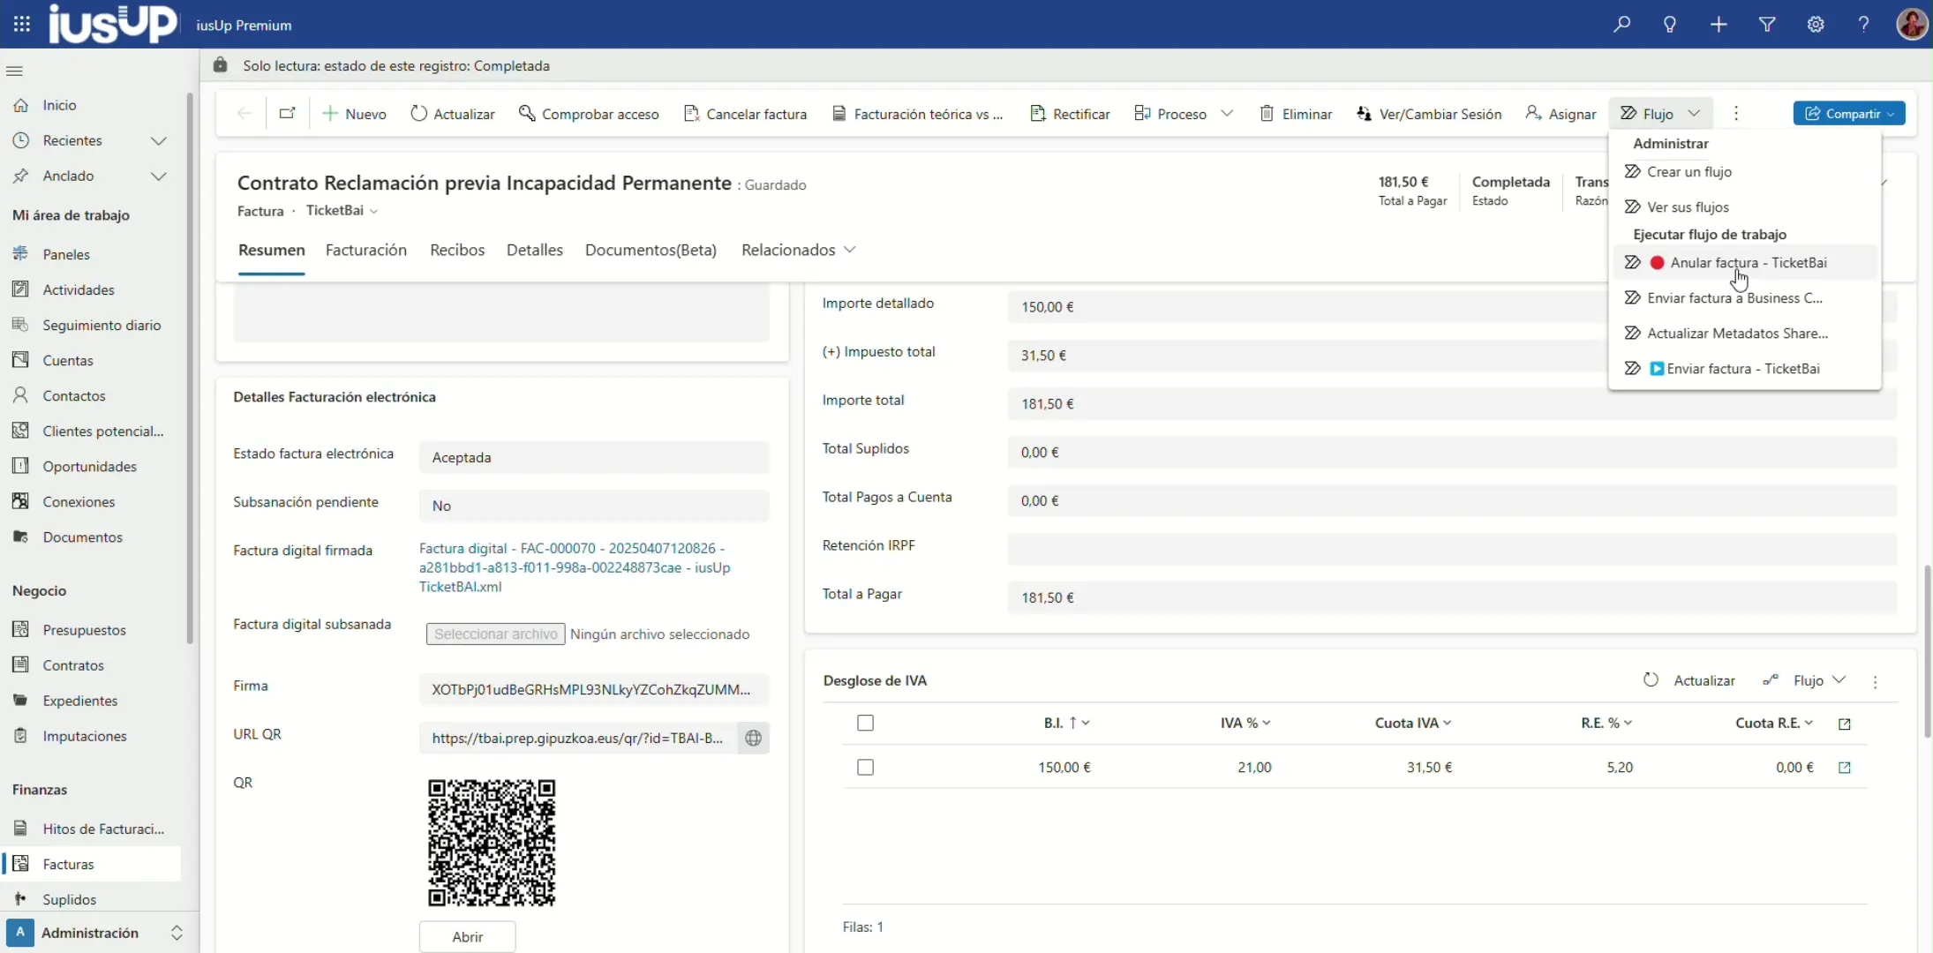The height and width of the screenshot is (953, 1933).
Task: Click the app launcher waffle icon
Action: pos(22,25)
